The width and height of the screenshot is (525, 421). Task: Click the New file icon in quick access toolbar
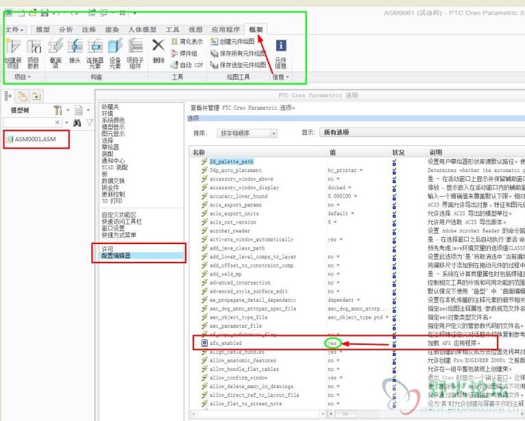click(x=21, y=13)
